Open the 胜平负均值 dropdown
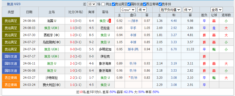This screenshot has height=96, width=235. 171,10
